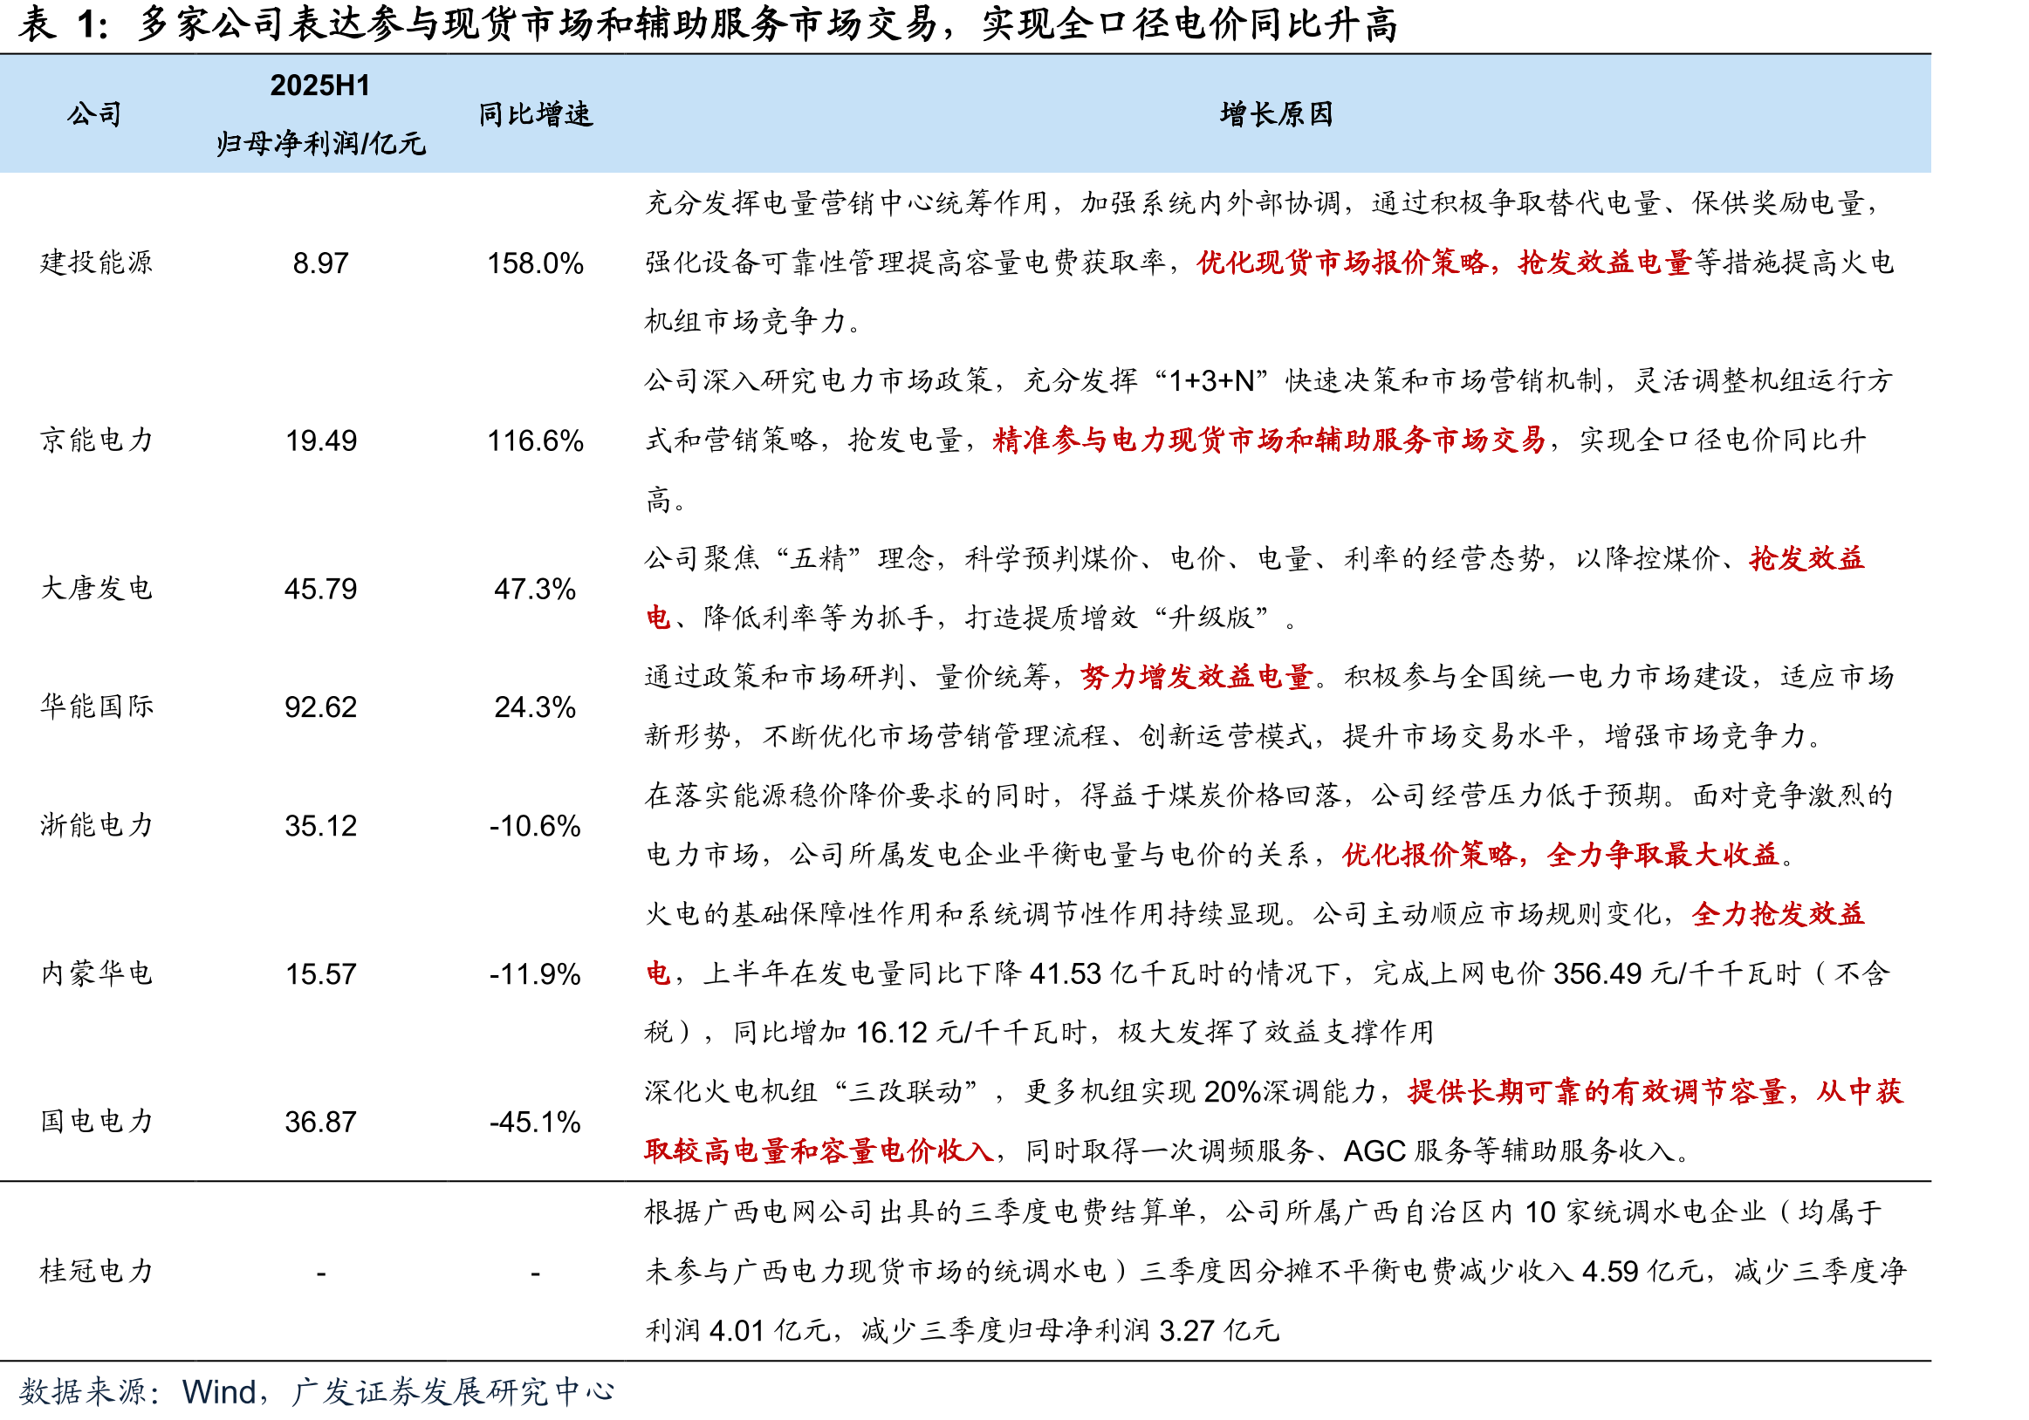The image size is (2029, 1420).
Task: Click company name 桂冠电力
Action: tap(96, 1272)
